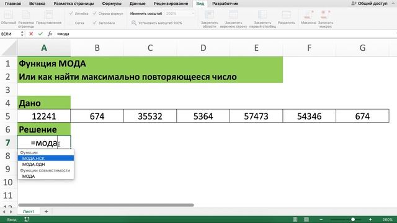This screenshot has width=397, height=223.
Task: Click accessibility icon in status bar
Action: pos(27,219)
